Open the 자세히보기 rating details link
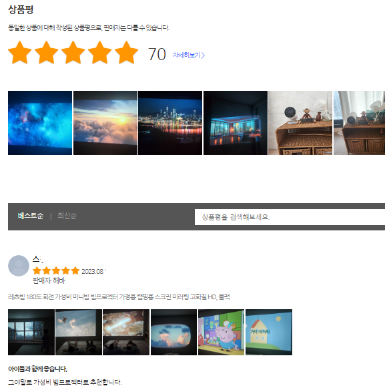The height and width of the screenshot is (388, 385). (x=188, y=55)
